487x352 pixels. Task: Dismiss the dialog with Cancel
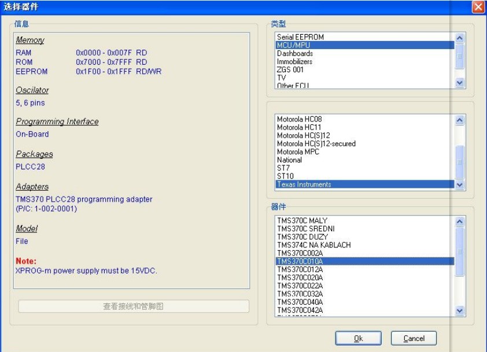[414, 338]
